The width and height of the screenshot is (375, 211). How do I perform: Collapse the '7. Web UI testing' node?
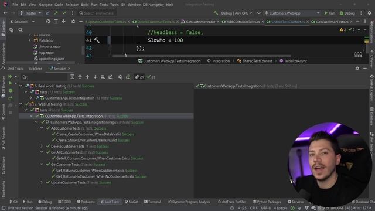[x=21, y=104]
